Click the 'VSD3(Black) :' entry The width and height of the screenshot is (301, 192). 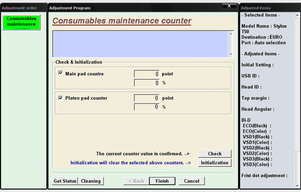(257, 159)
